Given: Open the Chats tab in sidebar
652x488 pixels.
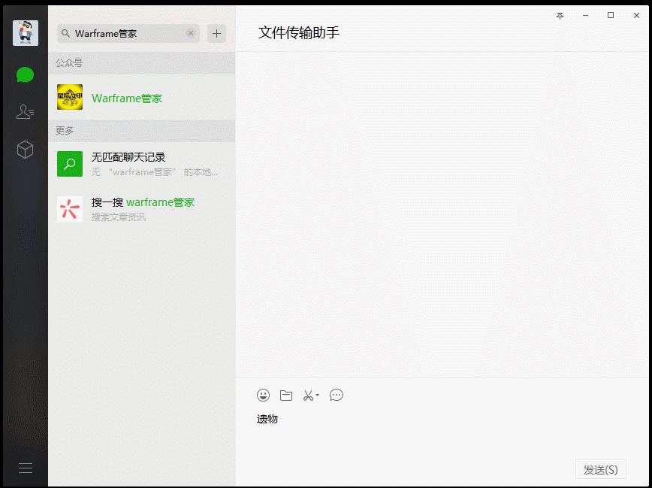Looking at the screenshot, I should click(x=25, y=75).
